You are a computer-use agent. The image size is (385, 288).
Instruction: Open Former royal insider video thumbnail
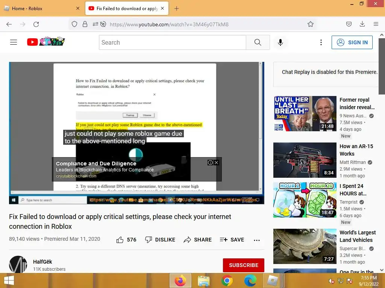(305, 114)
